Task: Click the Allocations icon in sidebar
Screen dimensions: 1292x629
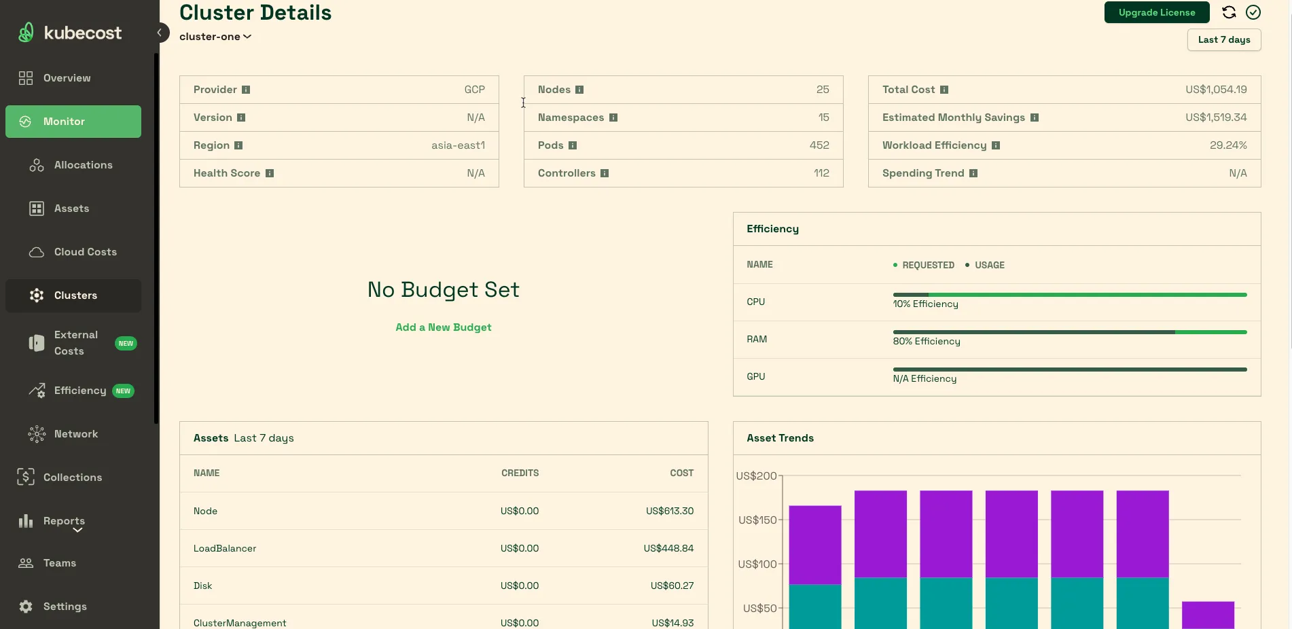Action: pyautogui.click(x=37, y=165)
